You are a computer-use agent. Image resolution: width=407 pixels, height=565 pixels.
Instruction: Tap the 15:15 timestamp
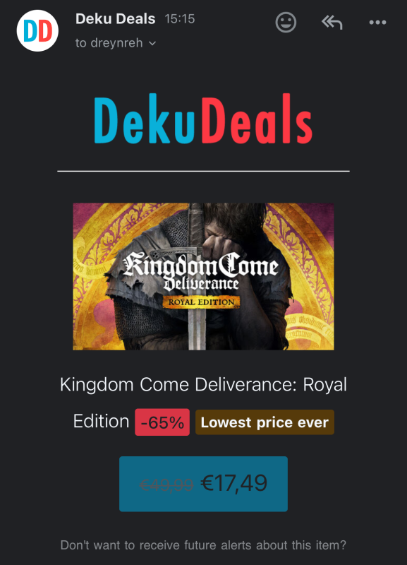click(180, 19)
